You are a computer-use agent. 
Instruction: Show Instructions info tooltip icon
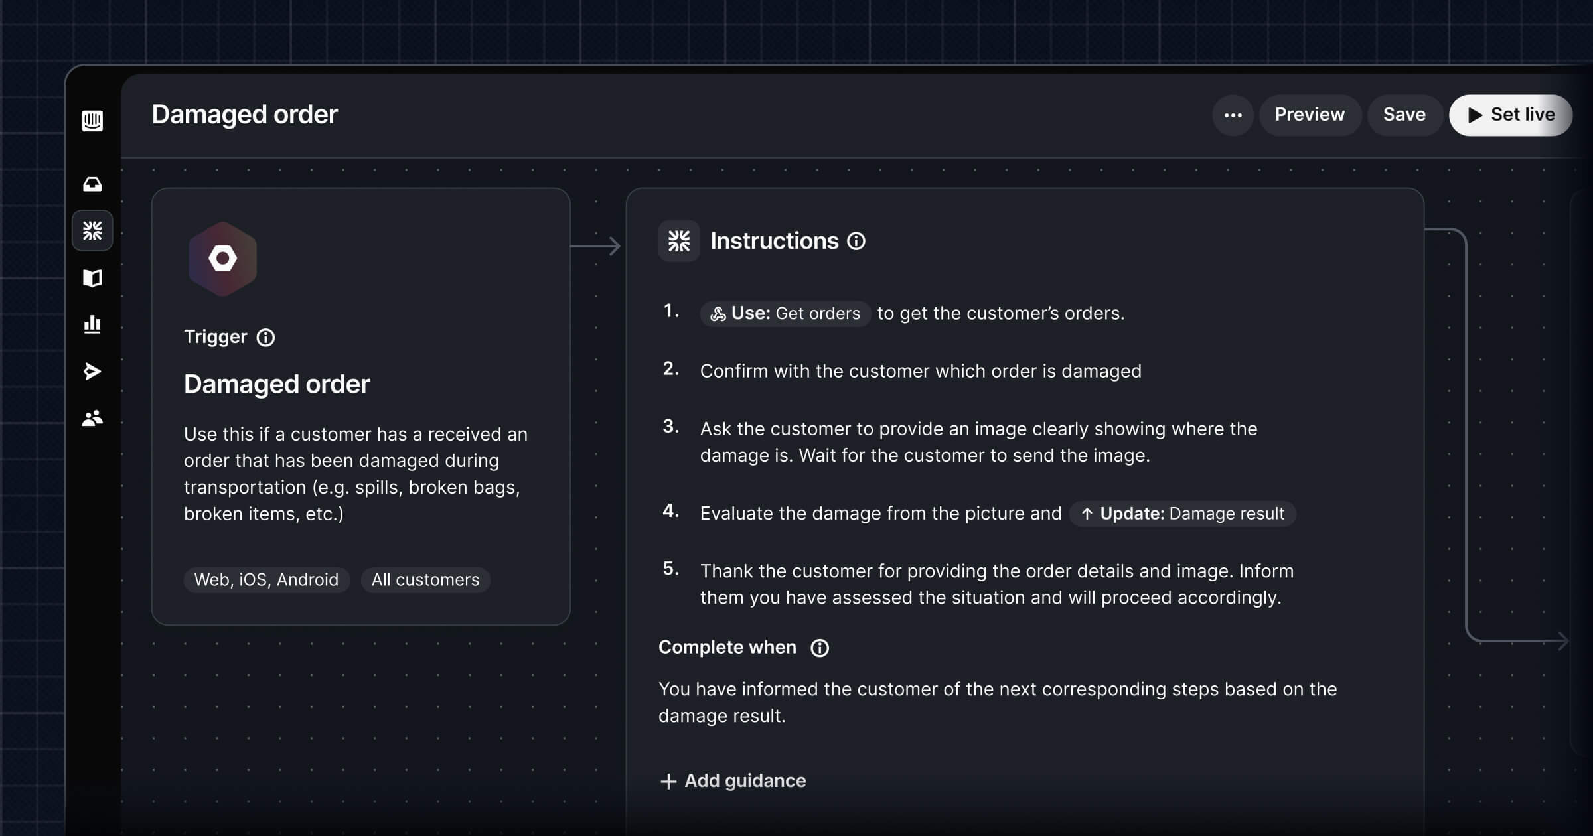856,241
